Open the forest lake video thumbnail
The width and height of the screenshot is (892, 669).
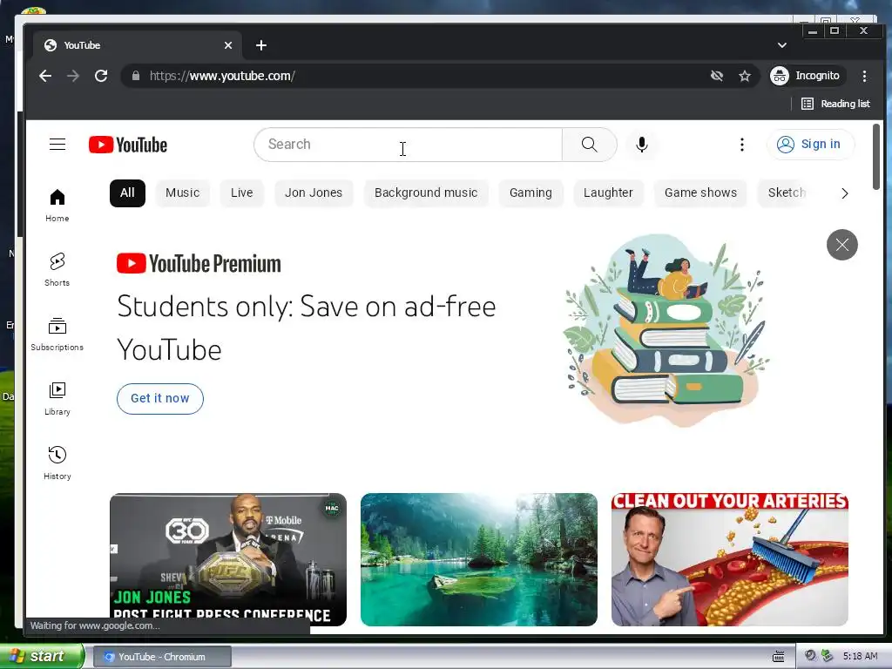click(x=479, y=559)
